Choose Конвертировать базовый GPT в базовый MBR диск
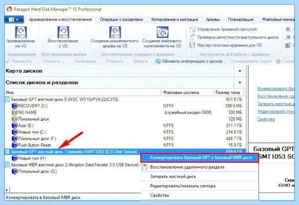 pos(200,158)
